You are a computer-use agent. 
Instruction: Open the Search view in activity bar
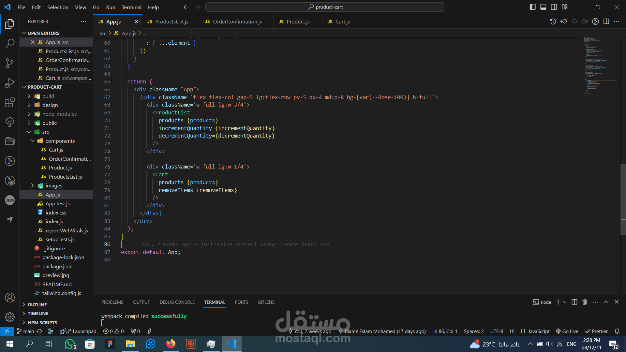tap(10, 43)
